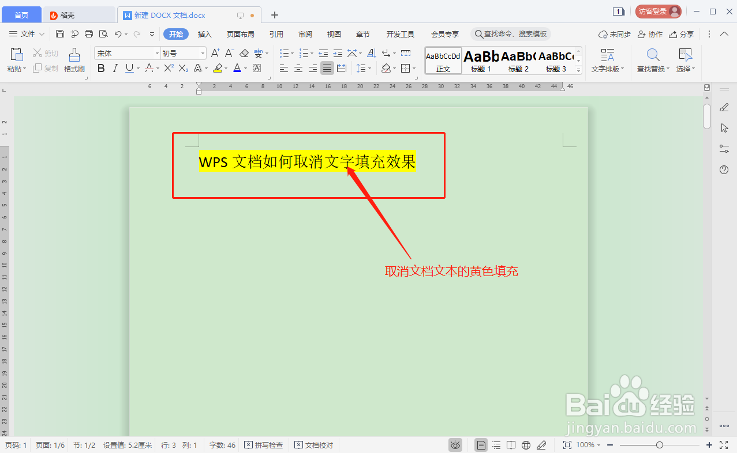Open Print Preview icon
Screen dimensions: 737x453
pos(103,34)
